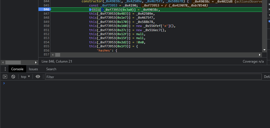Click the left pane's scroll-right arrow
Viewport: 270px width, 128px height.
pos(36,62)
